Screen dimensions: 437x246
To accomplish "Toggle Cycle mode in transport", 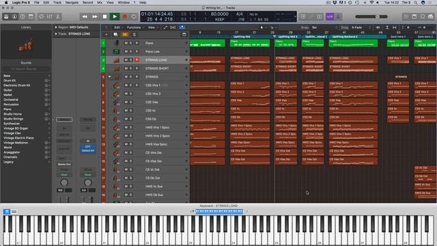I will point(134,16).
